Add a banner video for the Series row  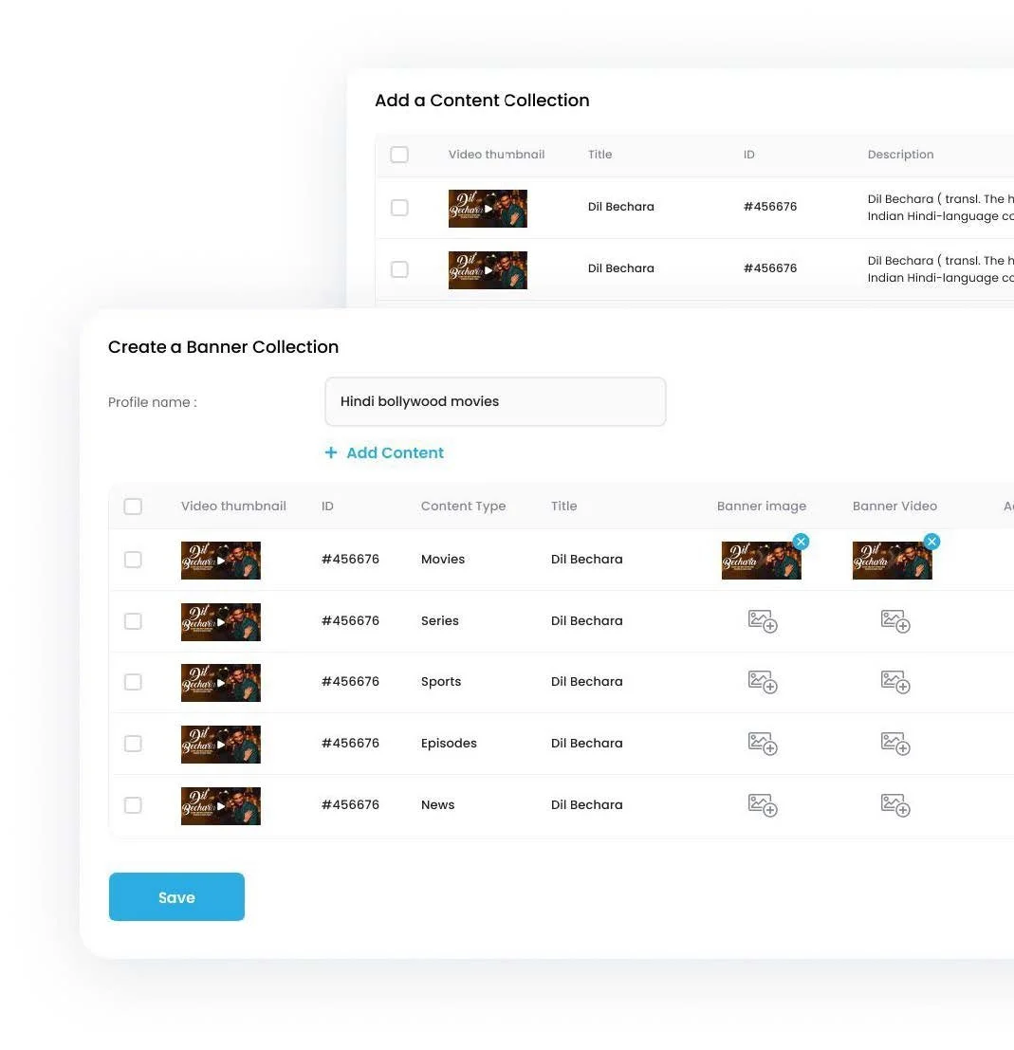[x=894, y=620]
